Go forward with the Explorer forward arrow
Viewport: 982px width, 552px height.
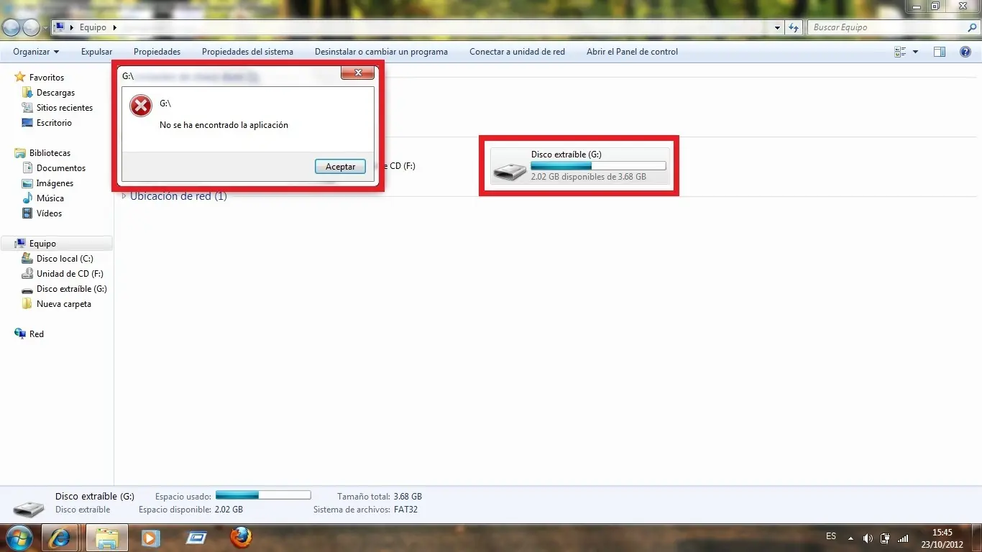point(31,27)
